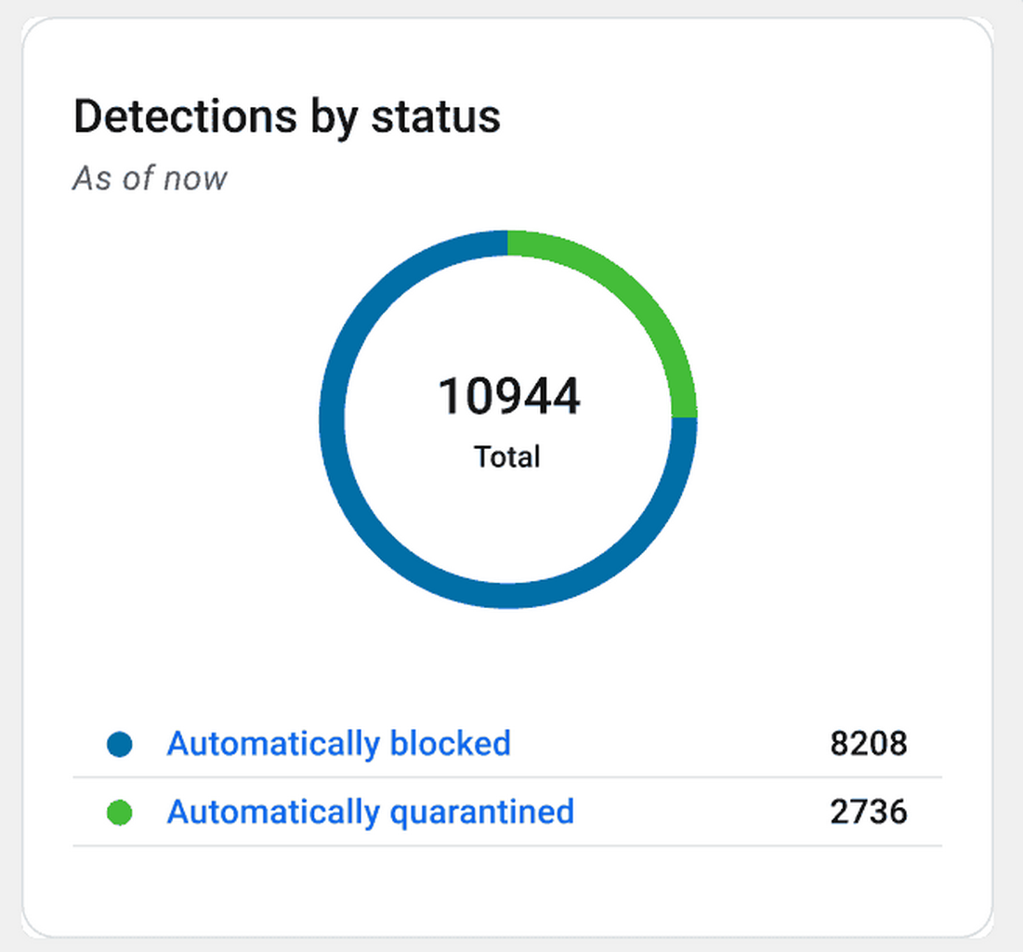Click the boundary between blue and green segments
The width and height of the screenshot is (1023, 952).
(685, 418)
